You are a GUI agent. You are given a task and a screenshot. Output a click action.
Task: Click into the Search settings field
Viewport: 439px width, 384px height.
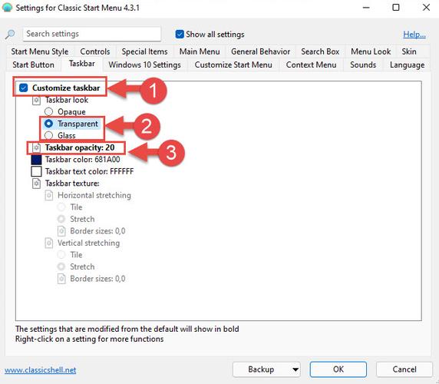[92, 34]
